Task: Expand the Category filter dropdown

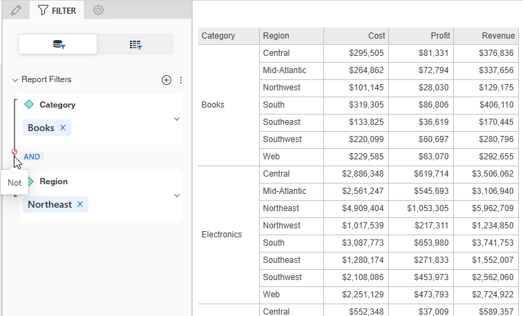Action: pos(177,119)
